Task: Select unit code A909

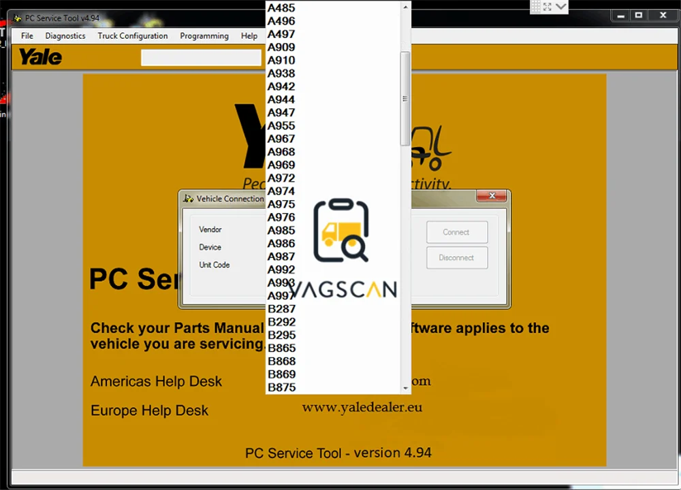Action: pos(333,47)
